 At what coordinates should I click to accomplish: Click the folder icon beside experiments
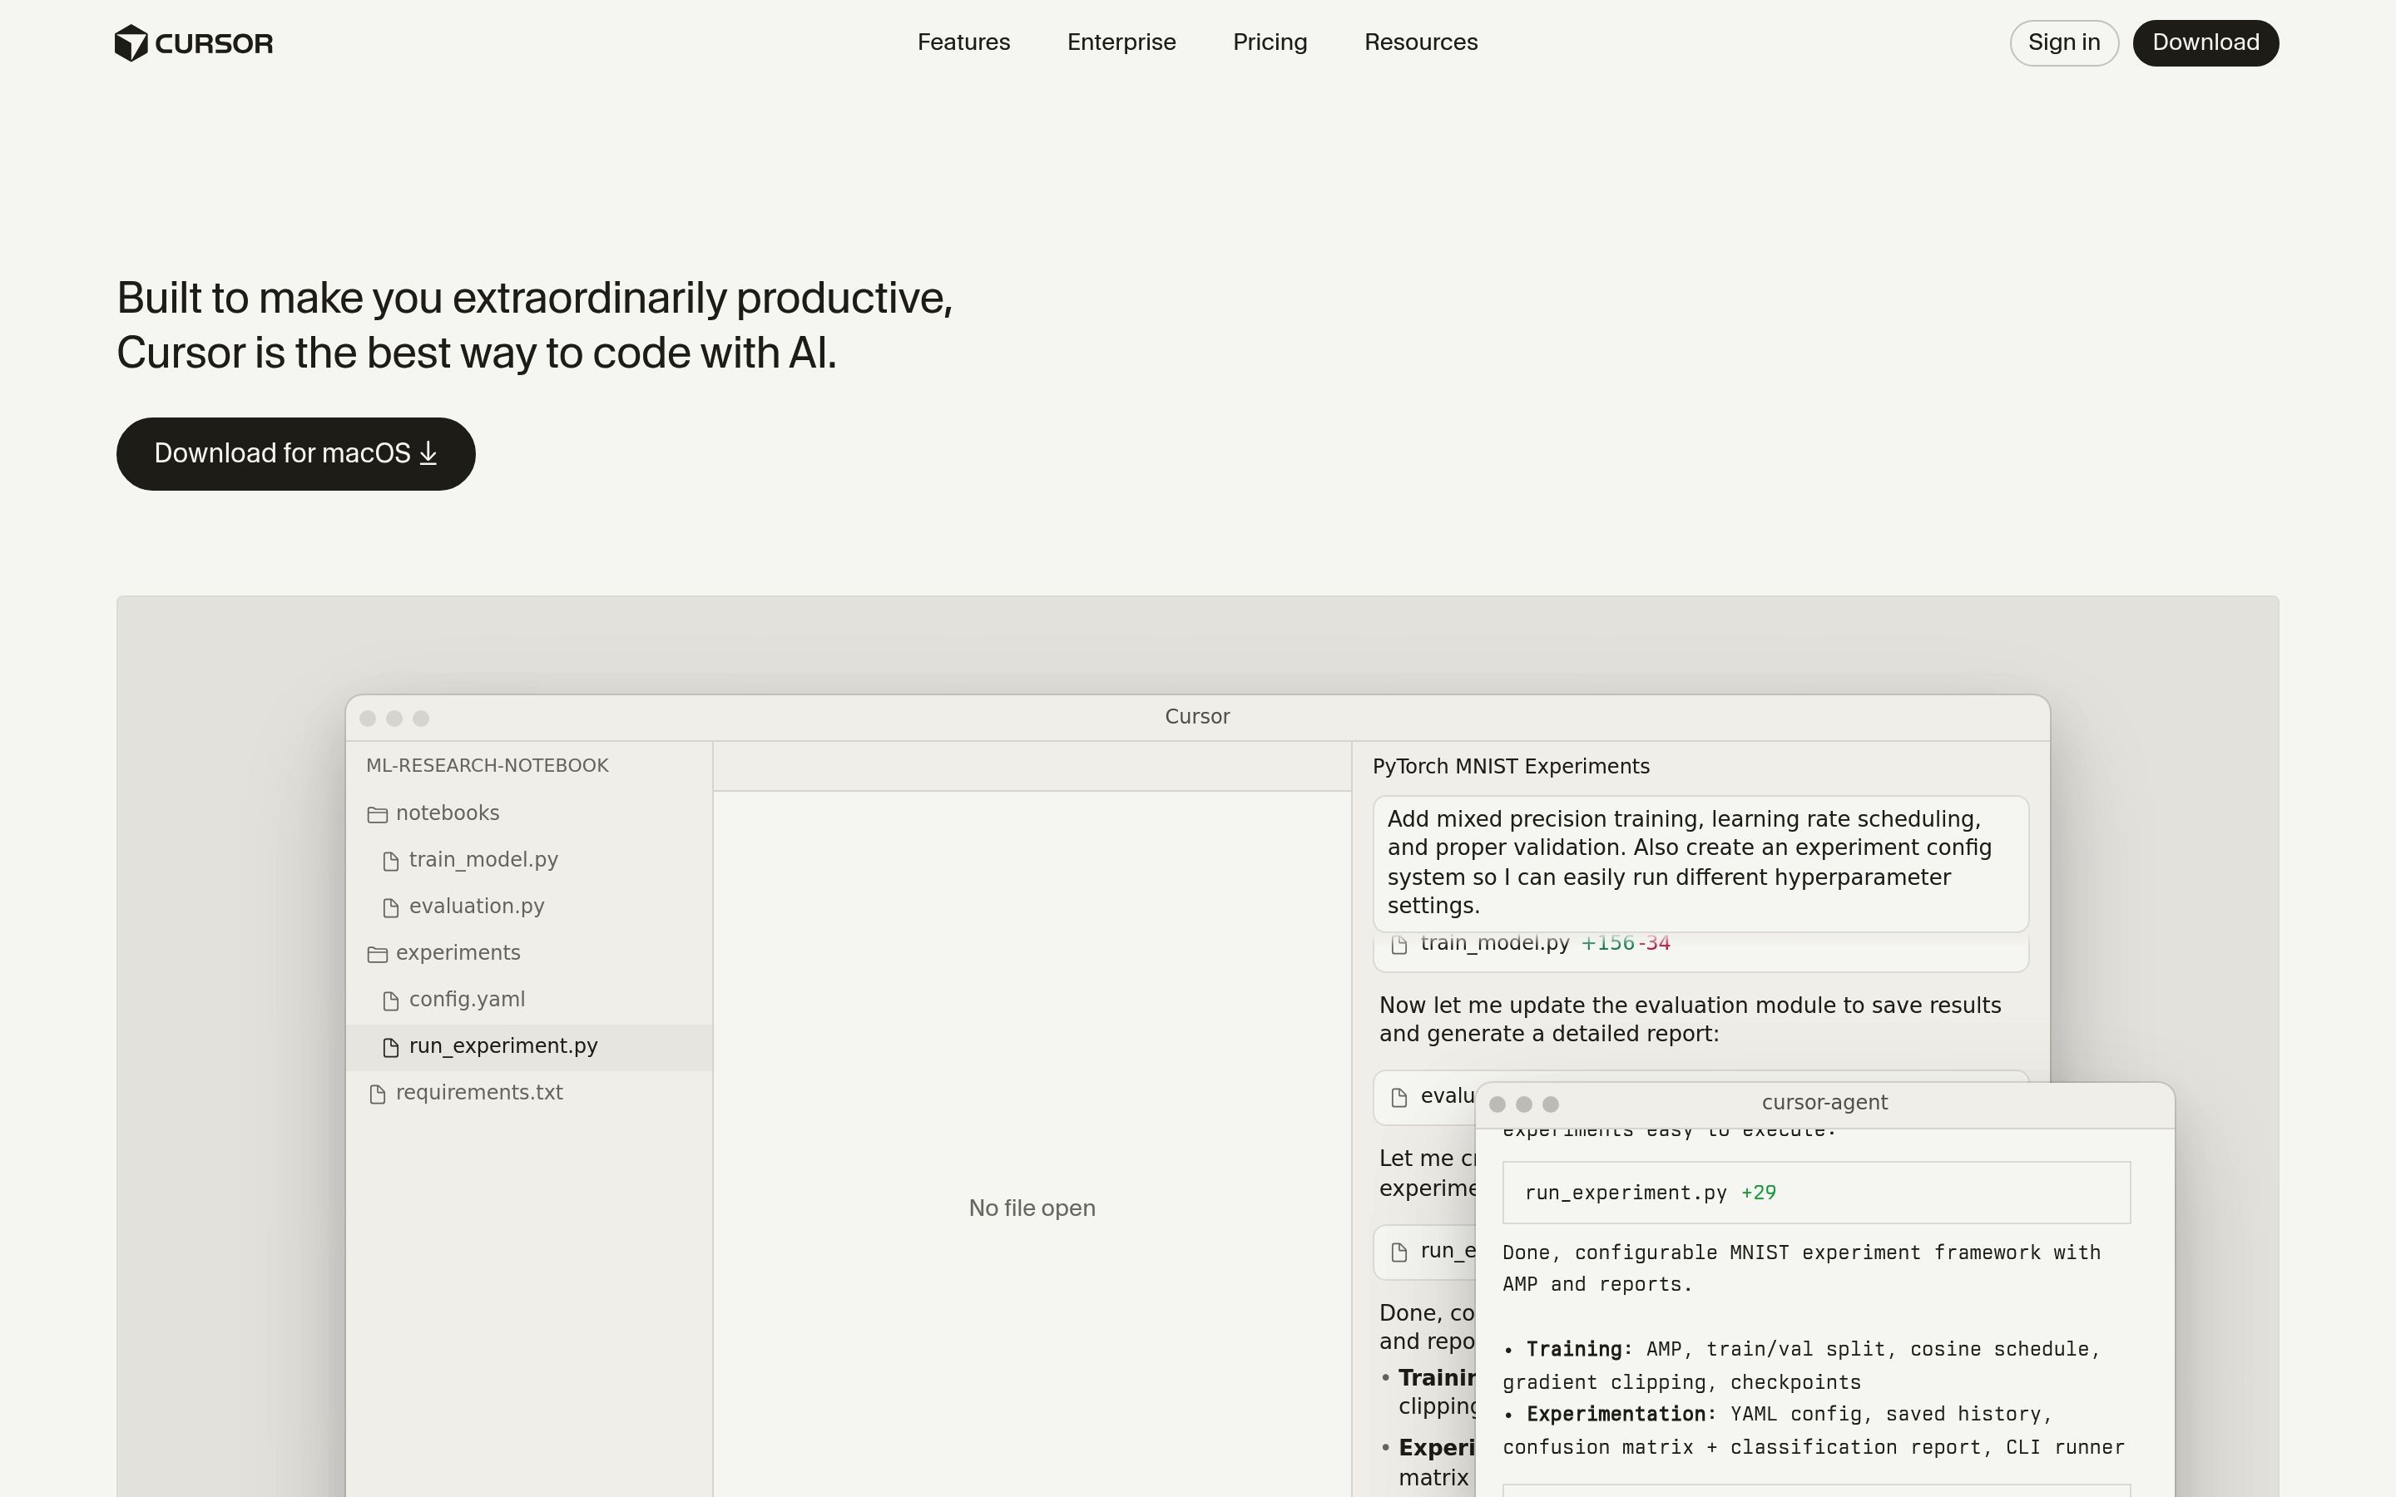[x=377, y=953]
